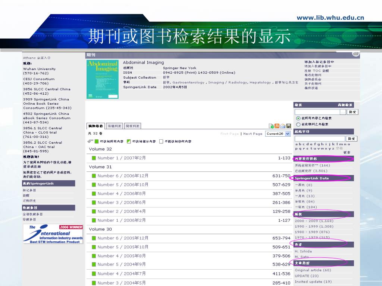
Task: Click the RSS feed icon
Action: [277, 126]
